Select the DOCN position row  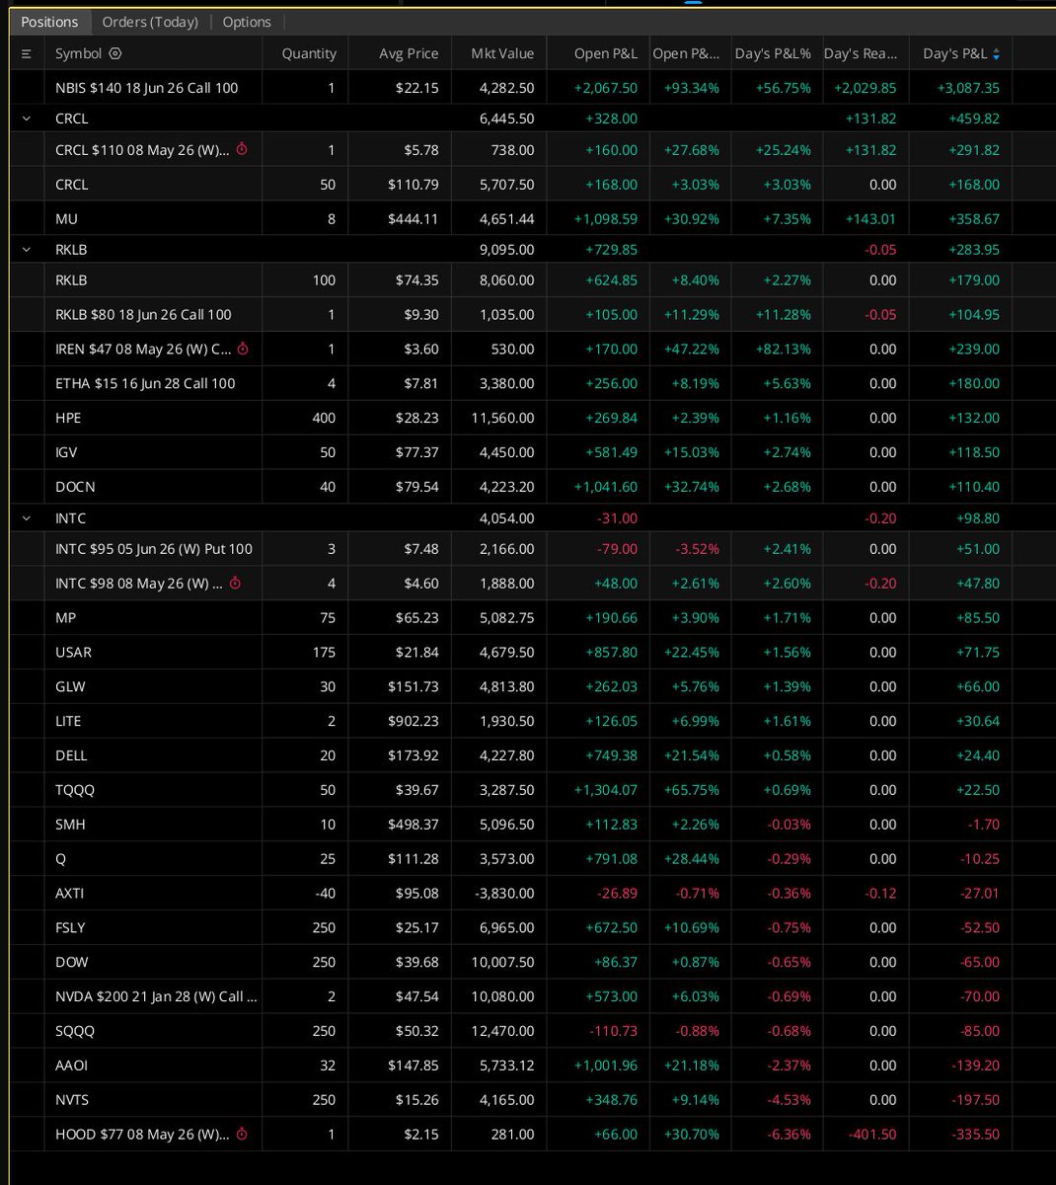coord(533,487)
